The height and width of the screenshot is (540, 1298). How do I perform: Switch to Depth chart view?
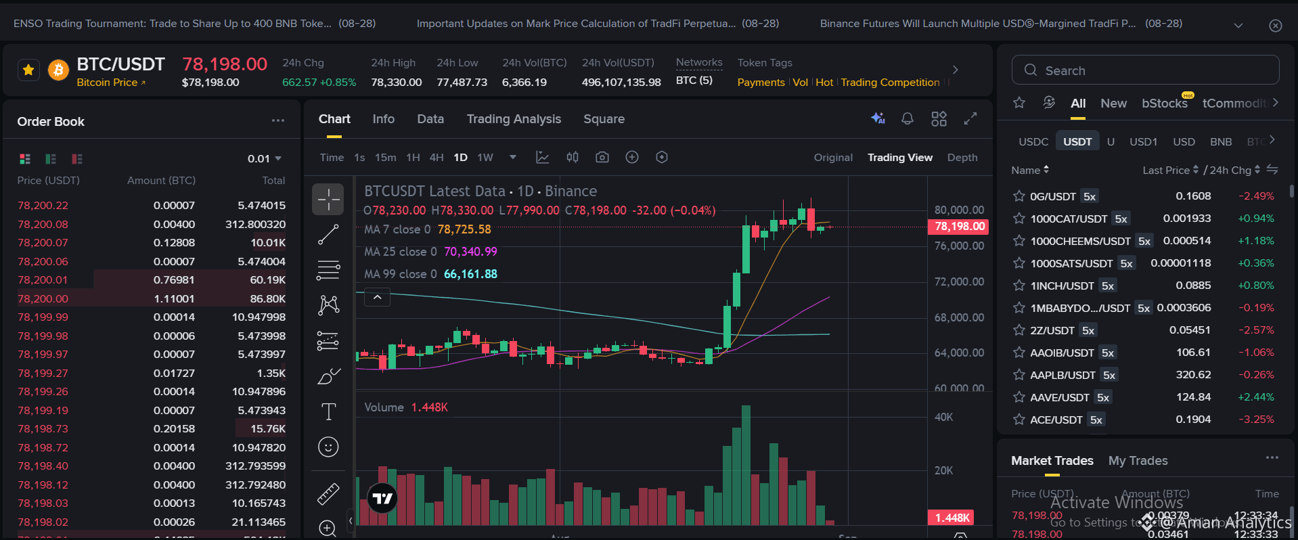(962, 158)
